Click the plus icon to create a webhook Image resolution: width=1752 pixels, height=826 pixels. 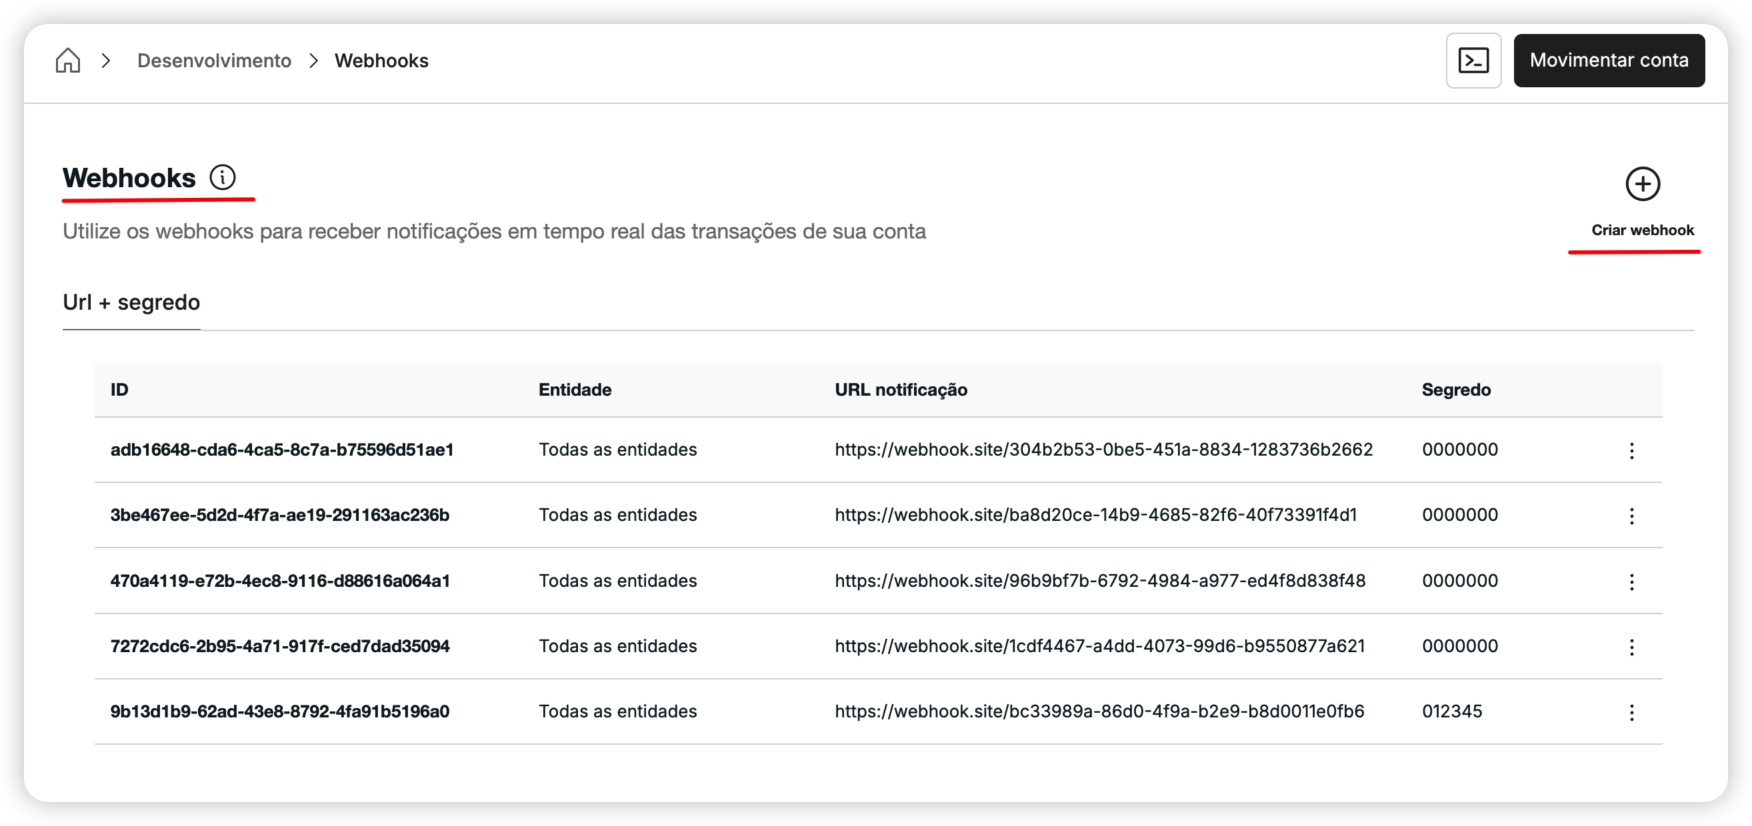tap(1643, 185)
